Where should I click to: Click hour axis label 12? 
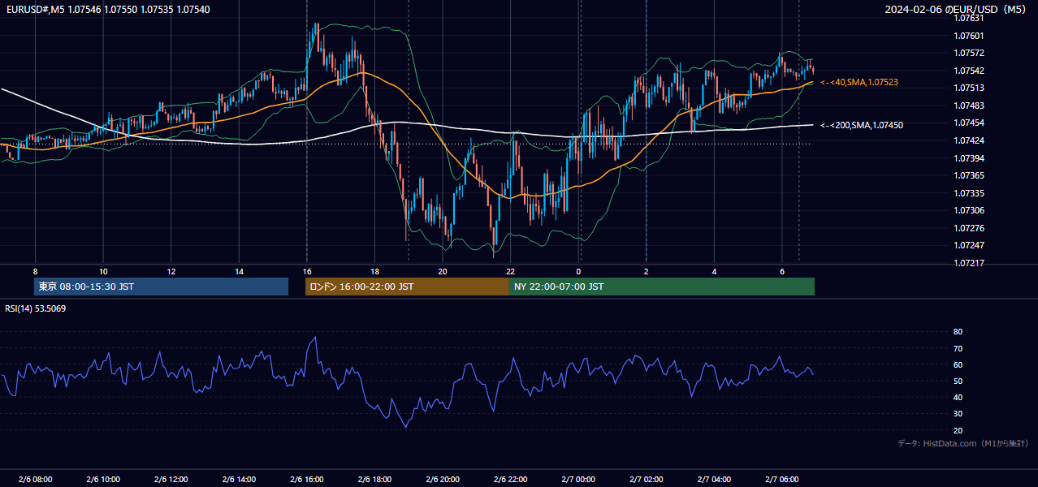(171, 271)
